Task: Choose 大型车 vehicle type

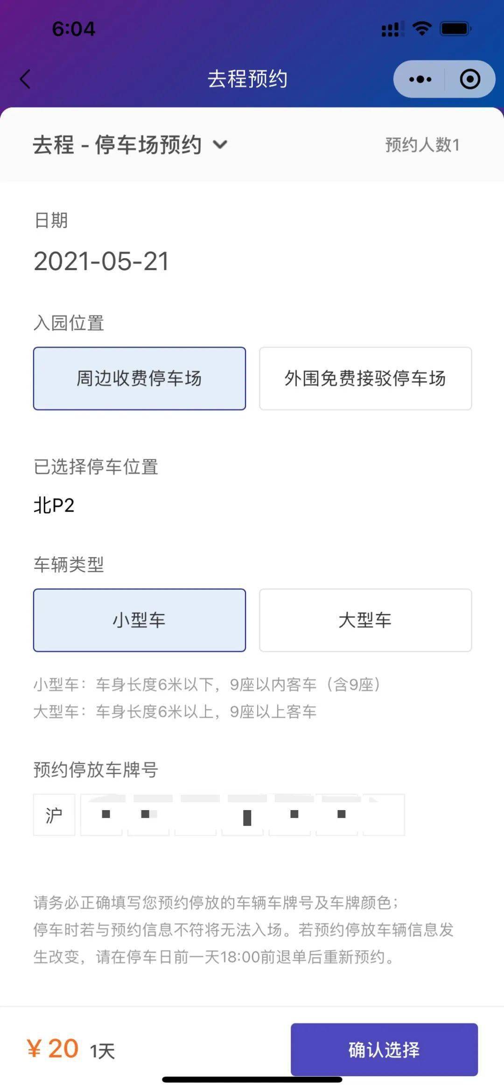Action: pos(365,620)
